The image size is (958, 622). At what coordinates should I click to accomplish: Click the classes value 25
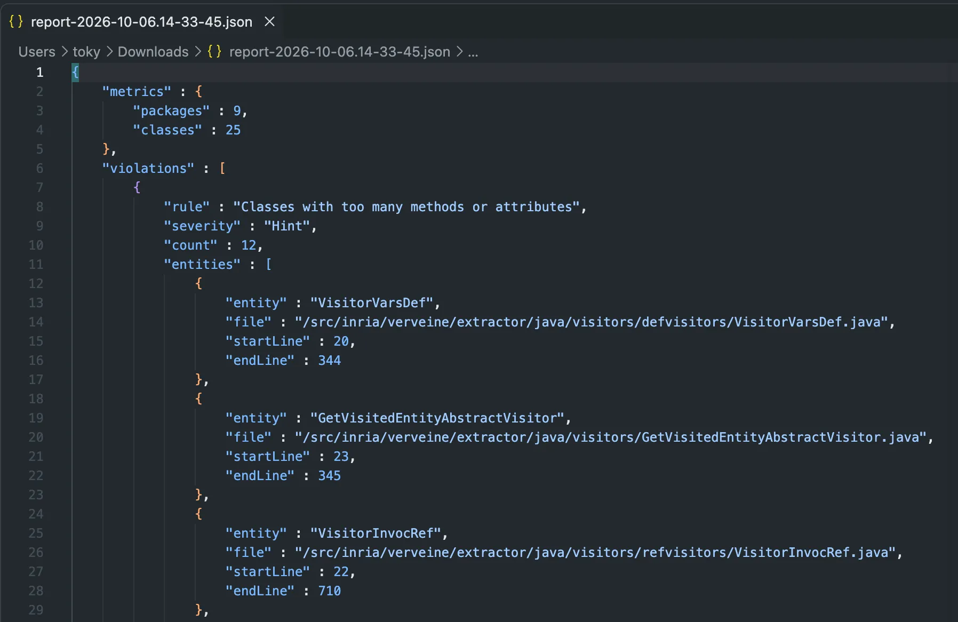pyautogui.click(x=233, y=130)
